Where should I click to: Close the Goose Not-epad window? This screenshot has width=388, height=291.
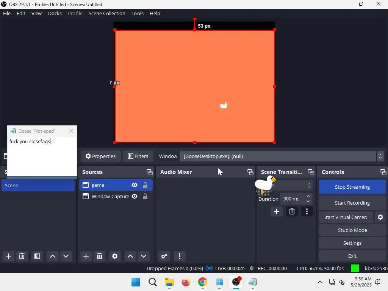(x=71, y=131)
